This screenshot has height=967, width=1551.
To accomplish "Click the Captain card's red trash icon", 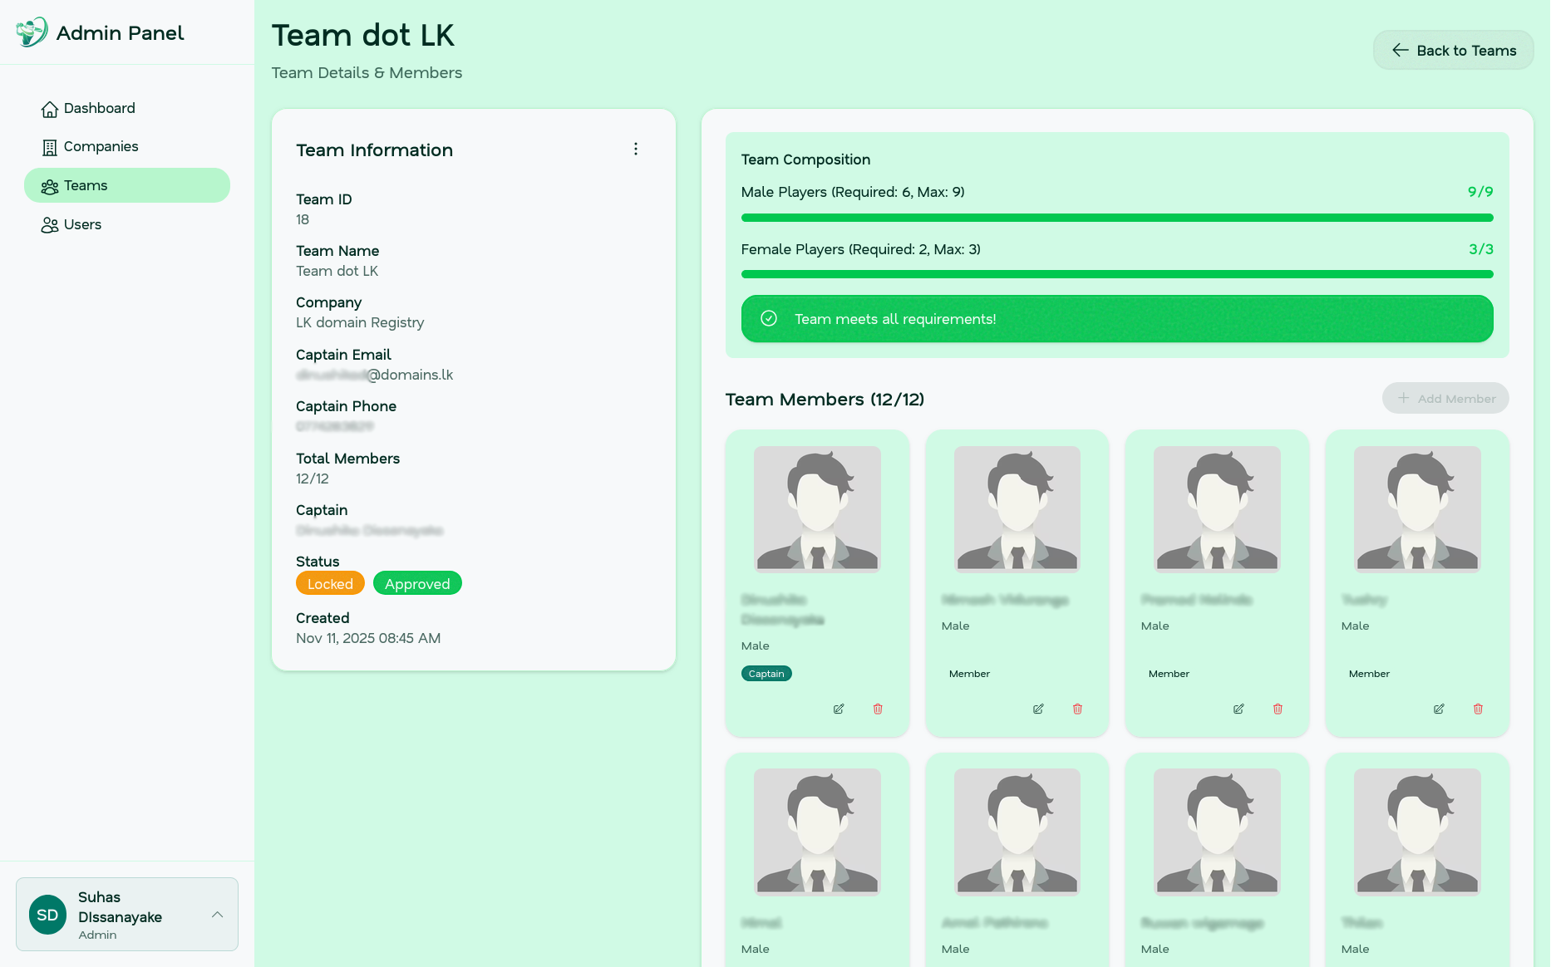I will click(878, 709).
